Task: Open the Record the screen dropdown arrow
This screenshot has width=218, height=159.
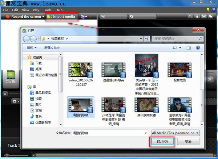Action: pyautogui.click(x=43, y=17)
